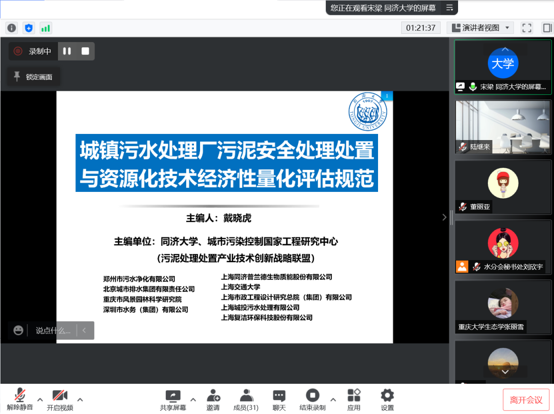This screenshot has width=554, height=414.
Task: Expand share options arrow beside 共享屏幕
Action: coord(193,400)
